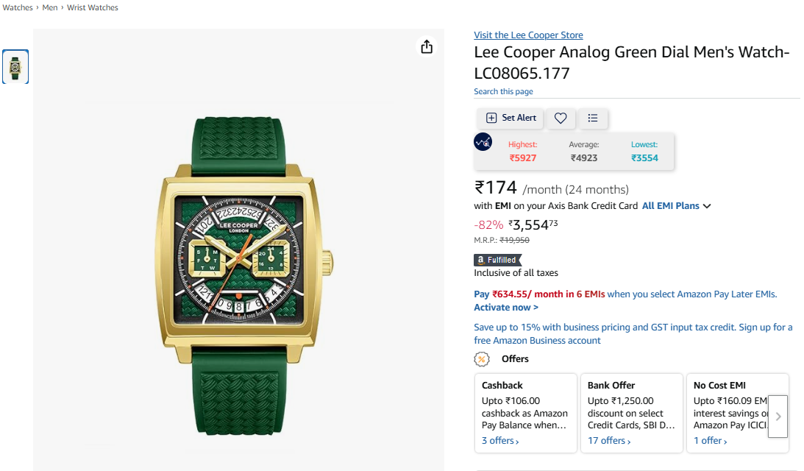The width and height of the screenshot is (804, 471).
Task: Click the Activate now link
Action: point(506,308)
